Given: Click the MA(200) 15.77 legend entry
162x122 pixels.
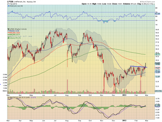Looking at the screenshot, I should coord(15,34).
